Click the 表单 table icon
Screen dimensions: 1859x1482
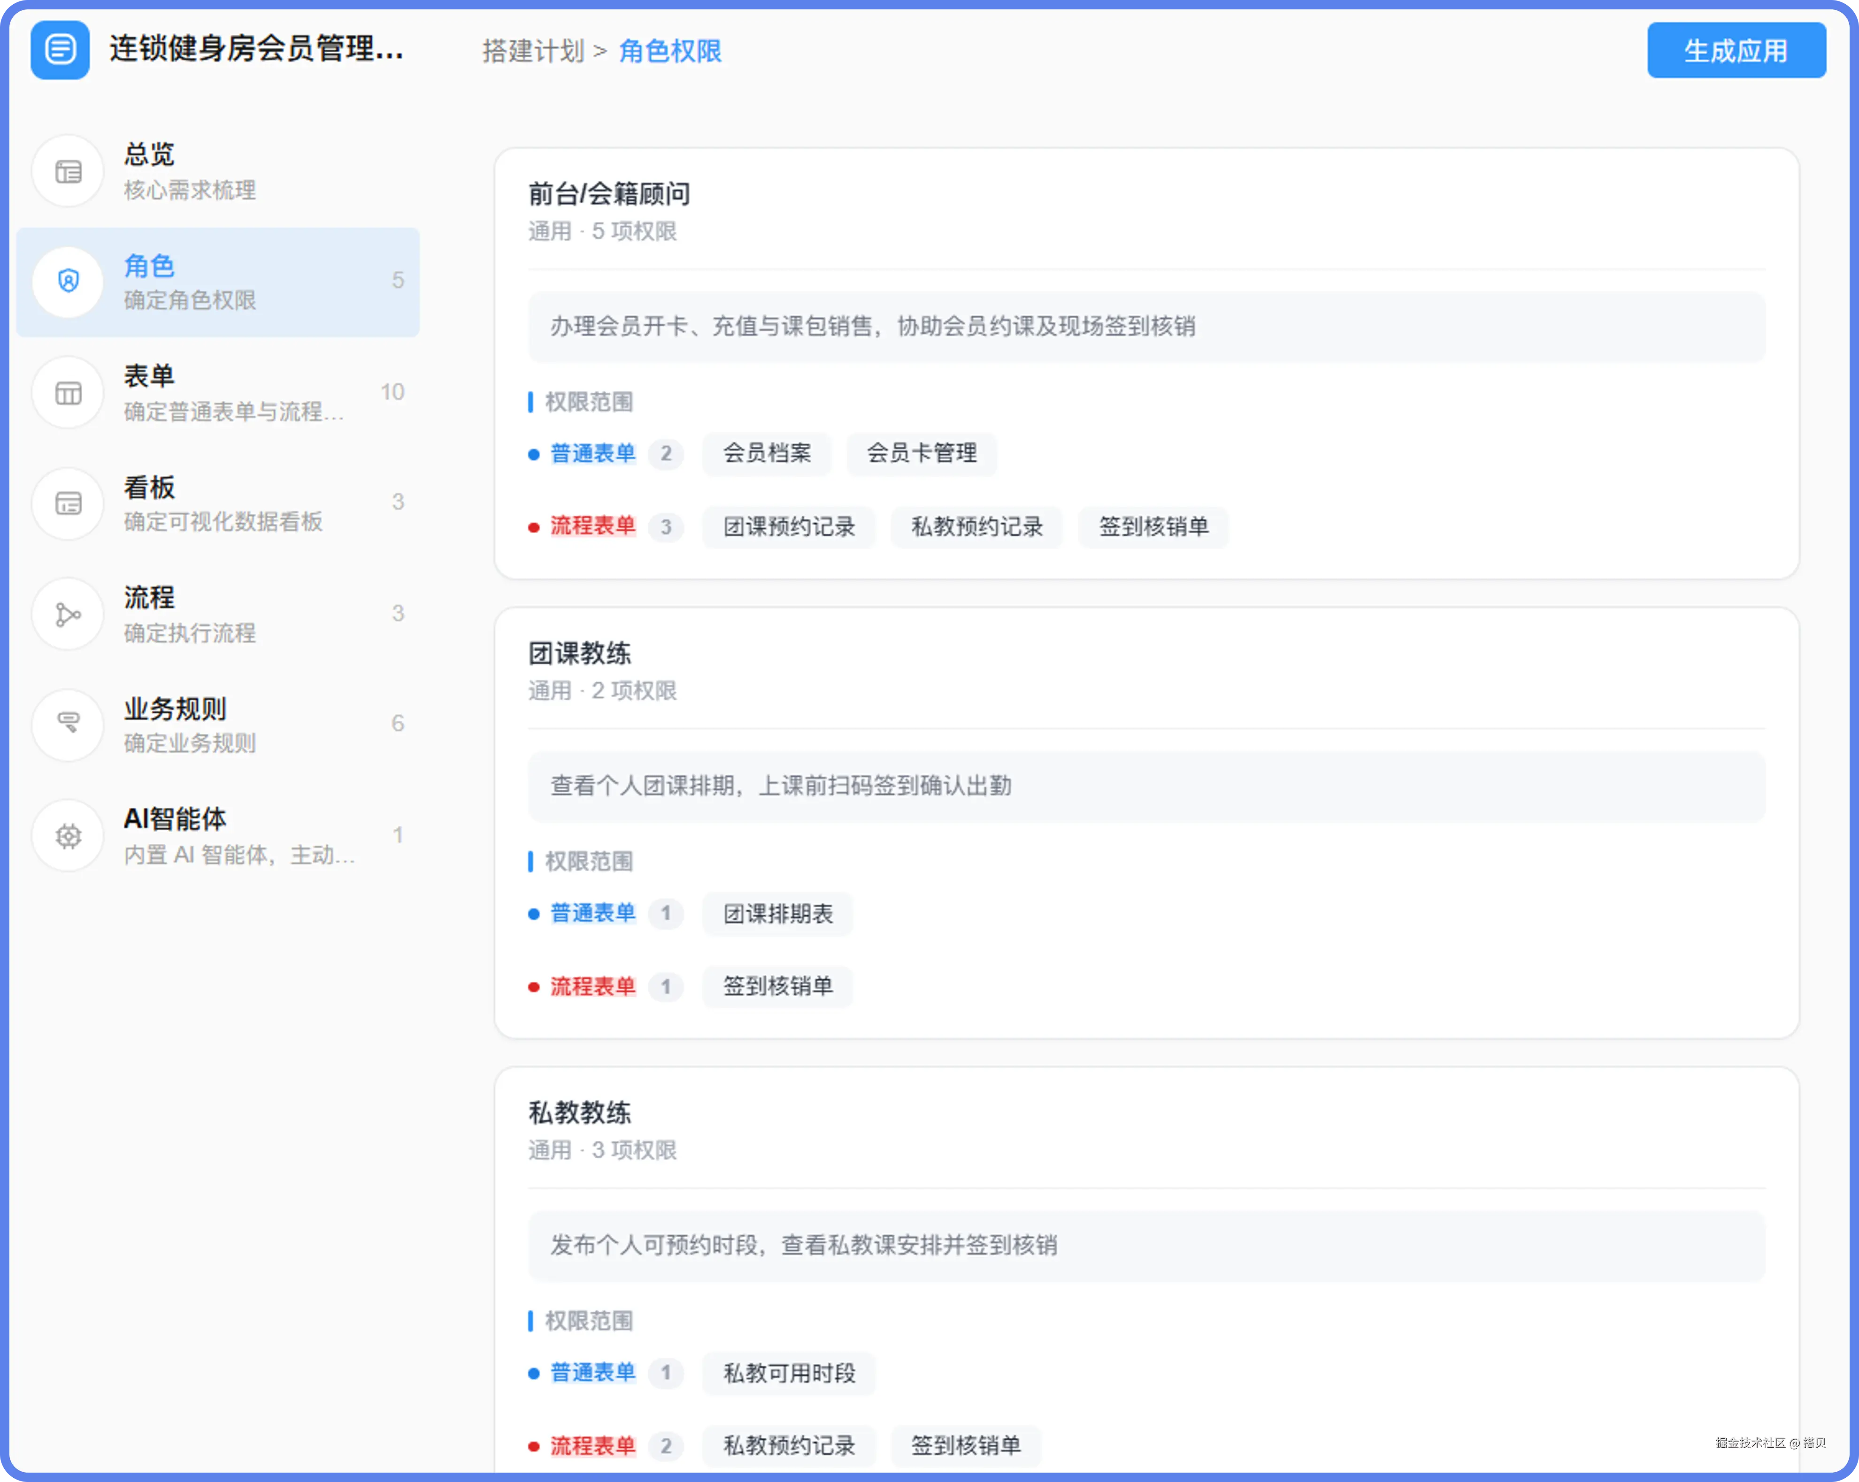[68, 393]
